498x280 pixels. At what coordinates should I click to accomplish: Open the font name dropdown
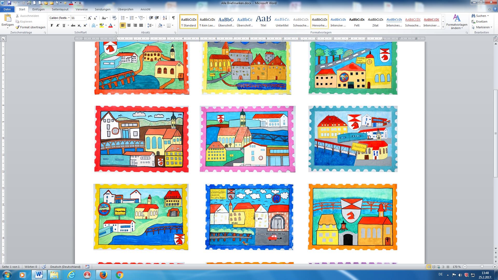[69, 18]
